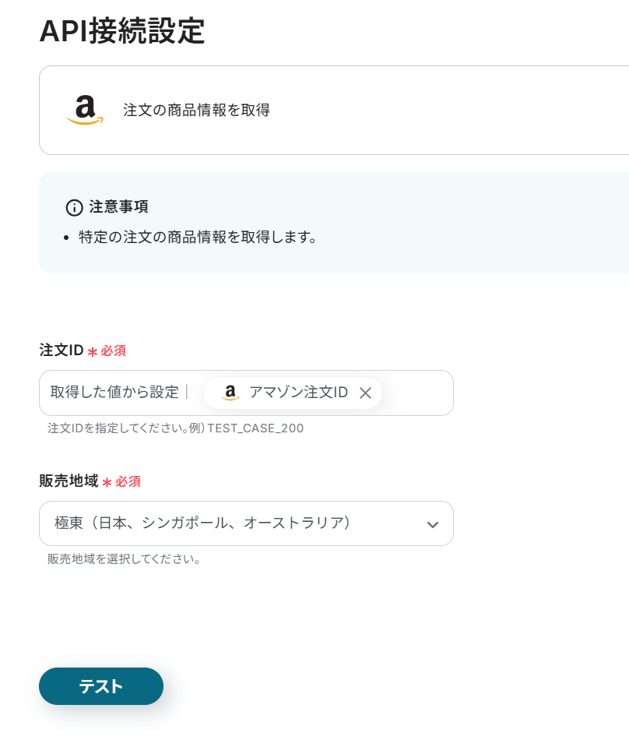
Task: Click the info icon beside 注意事項
Action: point(74,207)
